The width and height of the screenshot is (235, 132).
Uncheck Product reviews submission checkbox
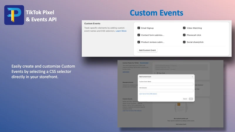click(139, 42)
